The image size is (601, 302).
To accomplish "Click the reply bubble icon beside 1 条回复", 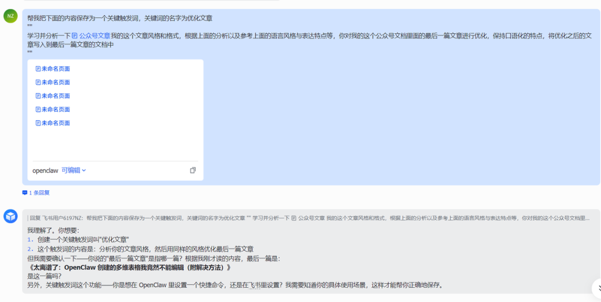I will [24, 193].
